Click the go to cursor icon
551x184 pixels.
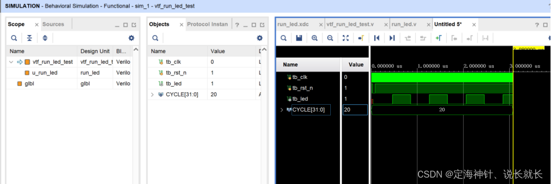pyautogui.click(x=361, y=38)
